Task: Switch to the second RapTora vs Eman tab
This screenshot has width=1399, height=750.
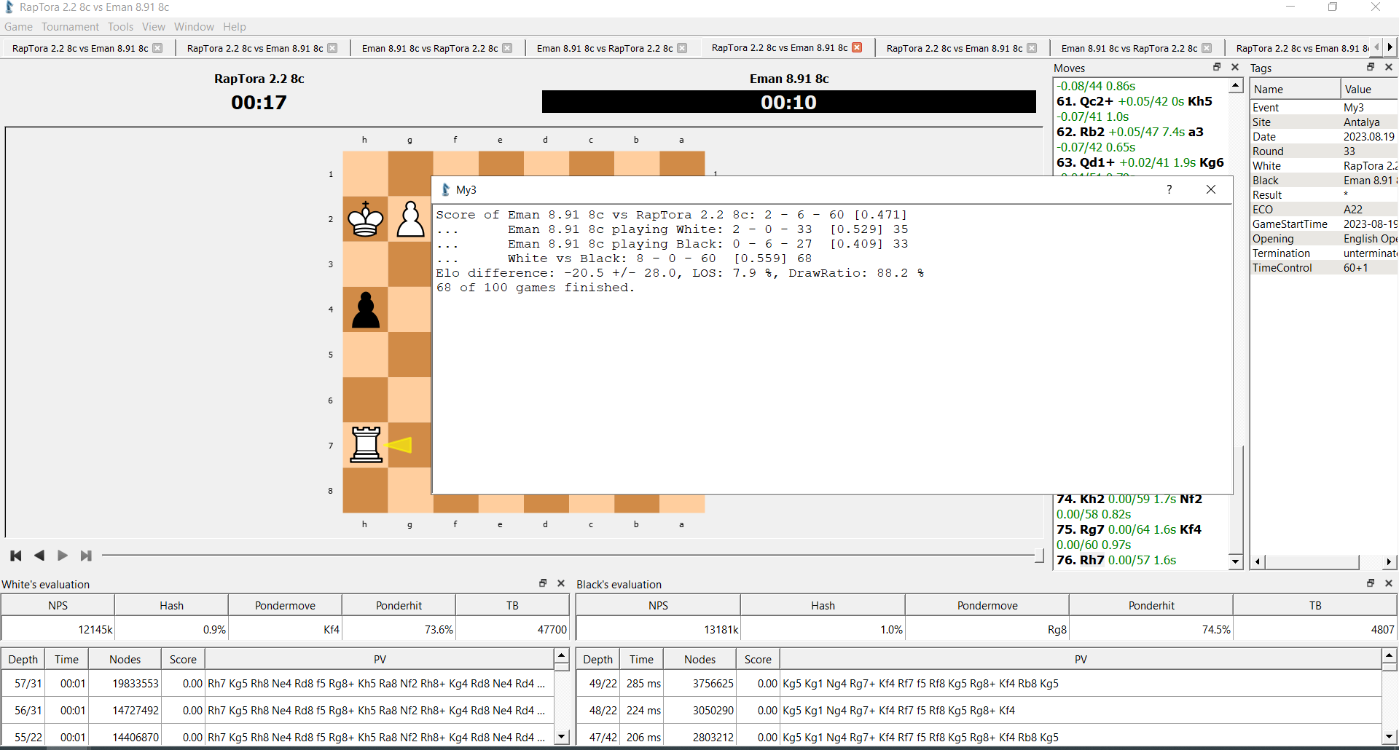Action: [x=255, y=48]
